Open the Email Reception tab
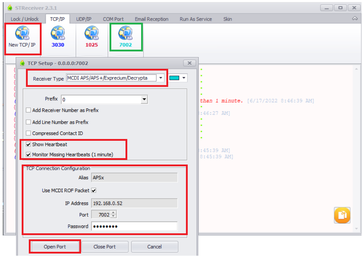 (152, 19)
